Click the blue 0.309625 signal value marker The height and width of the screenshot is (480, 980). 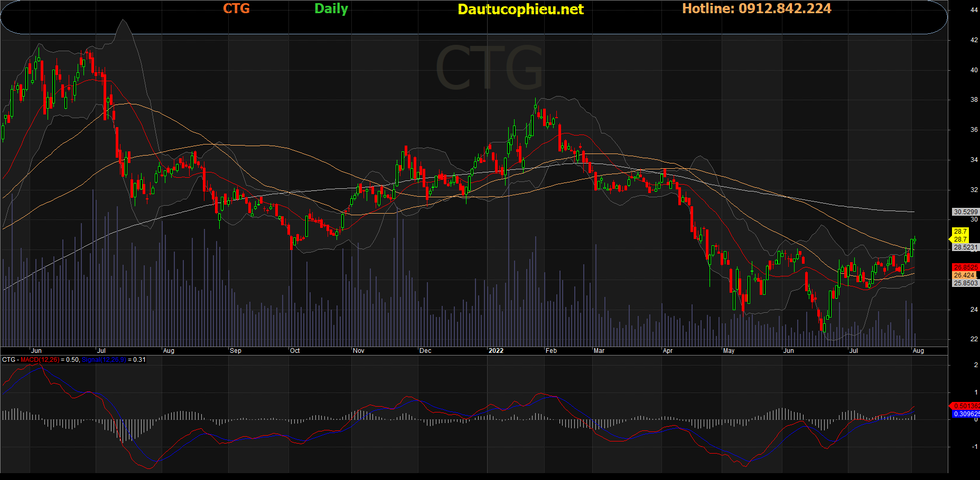[966, 414]
